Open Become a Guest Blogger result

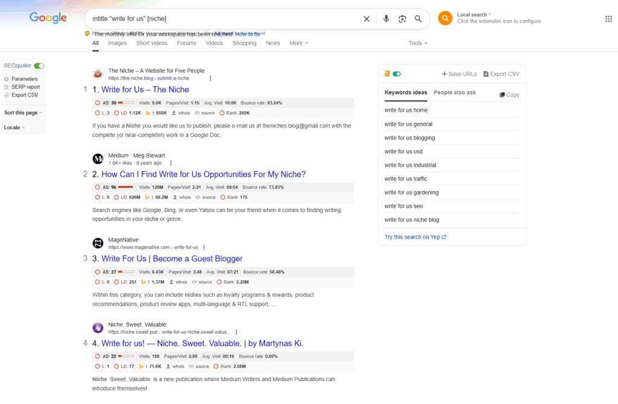coord(172,259)
